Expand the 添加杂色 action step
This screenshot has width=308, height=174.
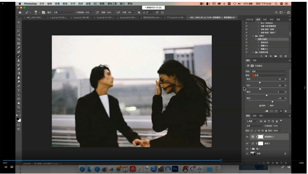258,42
